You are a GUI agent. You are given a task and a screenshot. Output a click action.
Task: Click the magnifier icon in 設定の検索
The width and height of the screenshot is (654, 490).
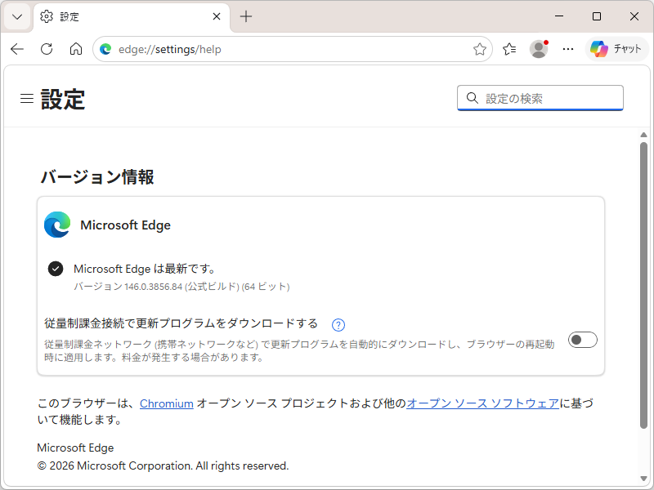coord(473,98)
